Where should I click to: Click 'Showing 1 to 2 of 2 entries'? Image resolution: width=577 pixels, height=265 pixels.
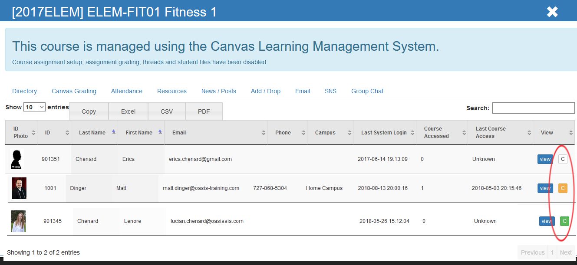(43, 252)
